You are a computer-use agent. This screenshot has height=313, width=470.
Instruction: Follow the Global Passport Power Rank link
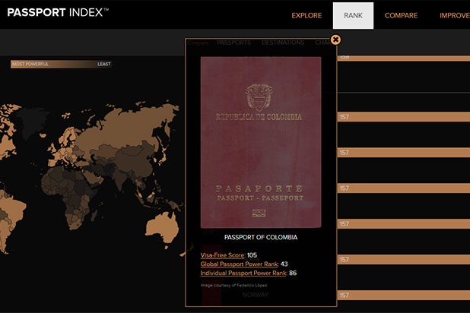[239, 264]
